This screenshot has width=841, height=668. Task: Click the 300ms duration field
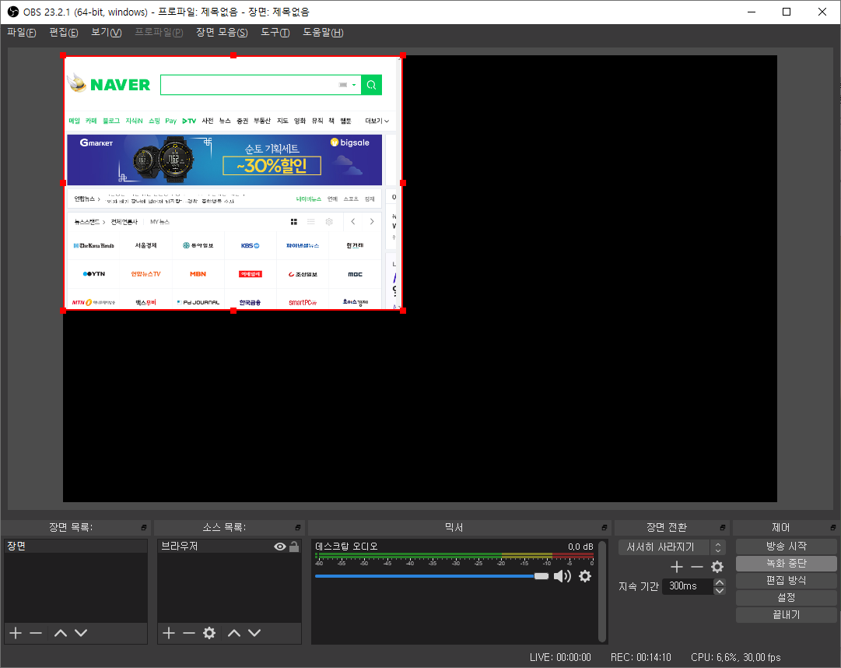coord(689,586)
